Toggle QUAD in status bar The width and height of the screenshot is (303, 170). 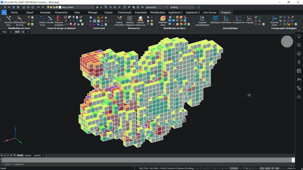[x=267, y=168]
